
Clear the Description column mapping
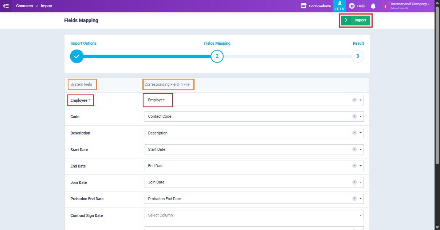point(354,133)
